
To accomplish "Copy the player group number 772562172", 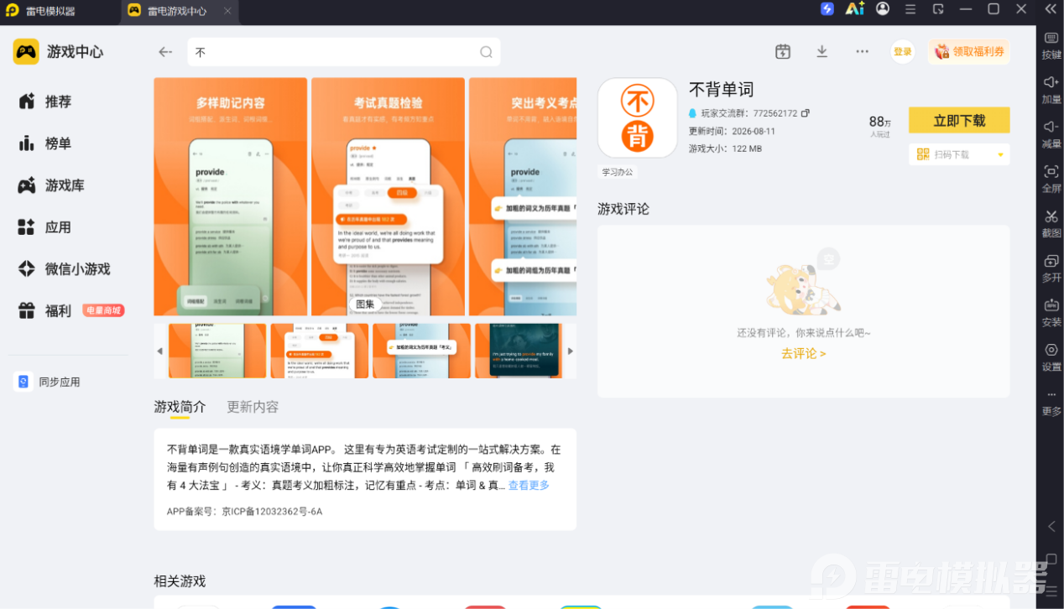I will 806,113.
